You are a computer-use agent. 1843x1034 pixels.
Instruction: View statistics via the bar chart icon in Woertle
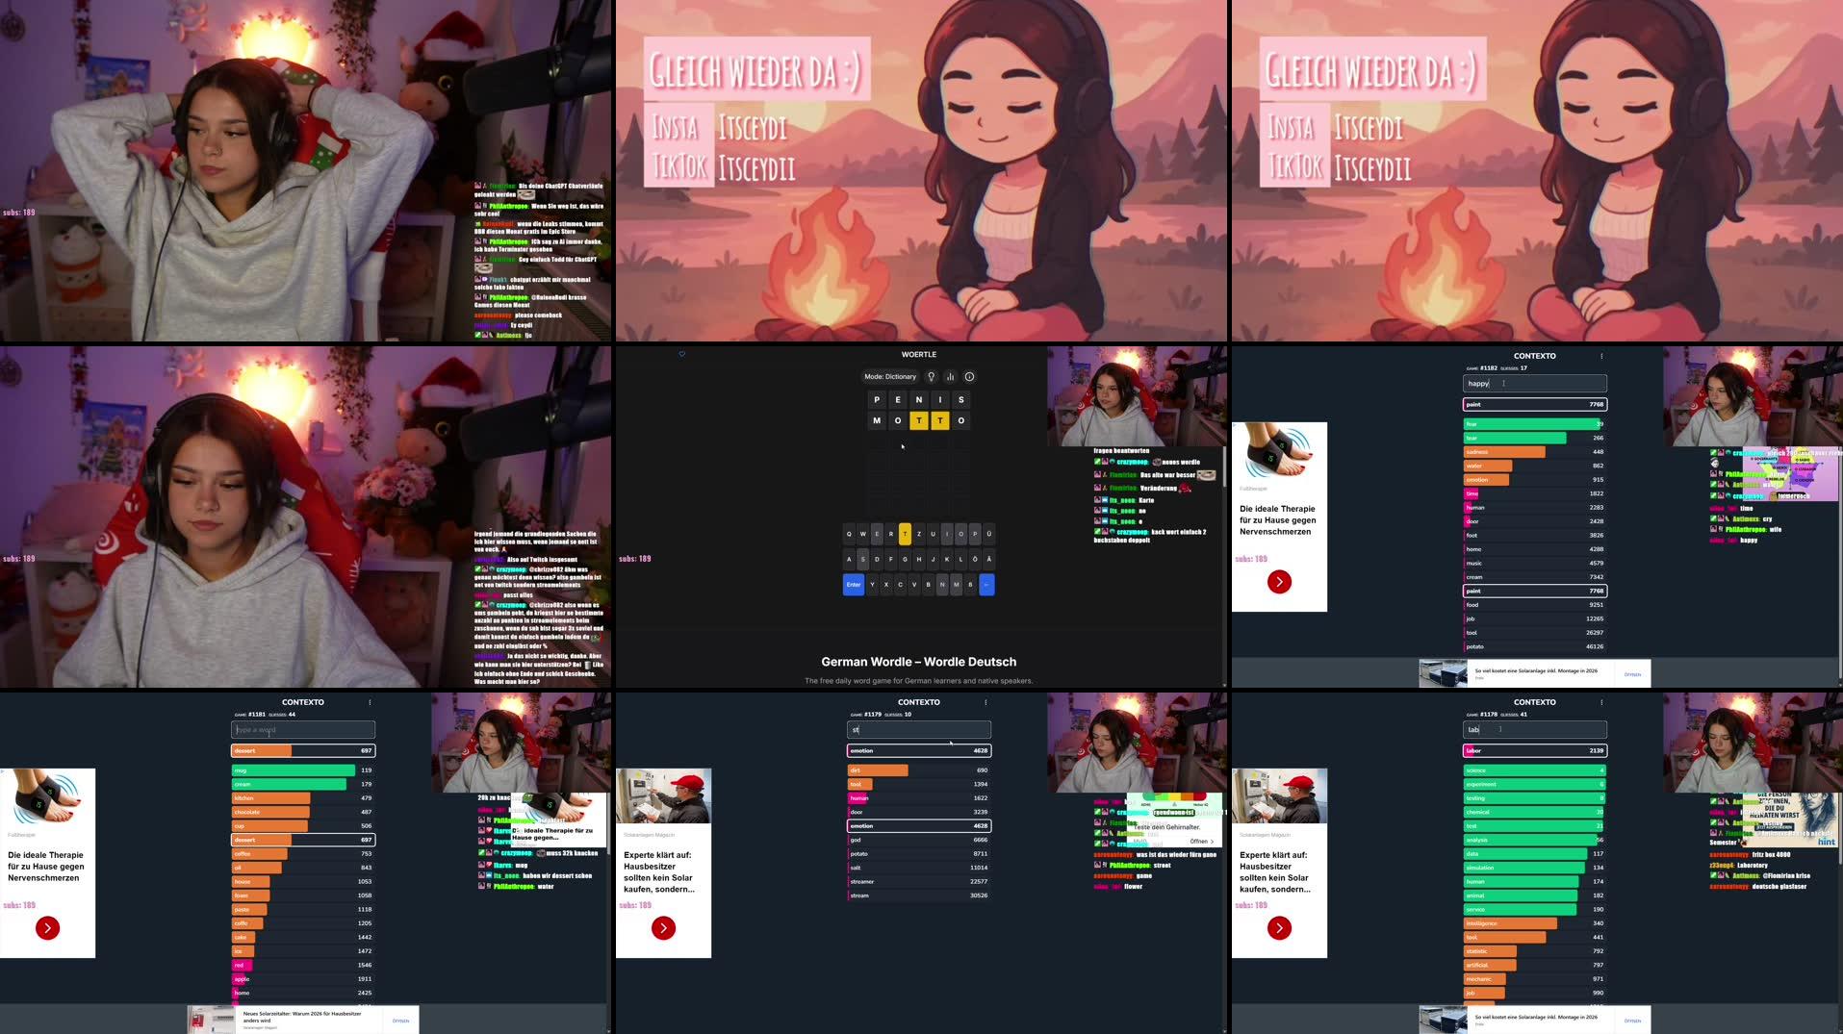click(951, 376)
